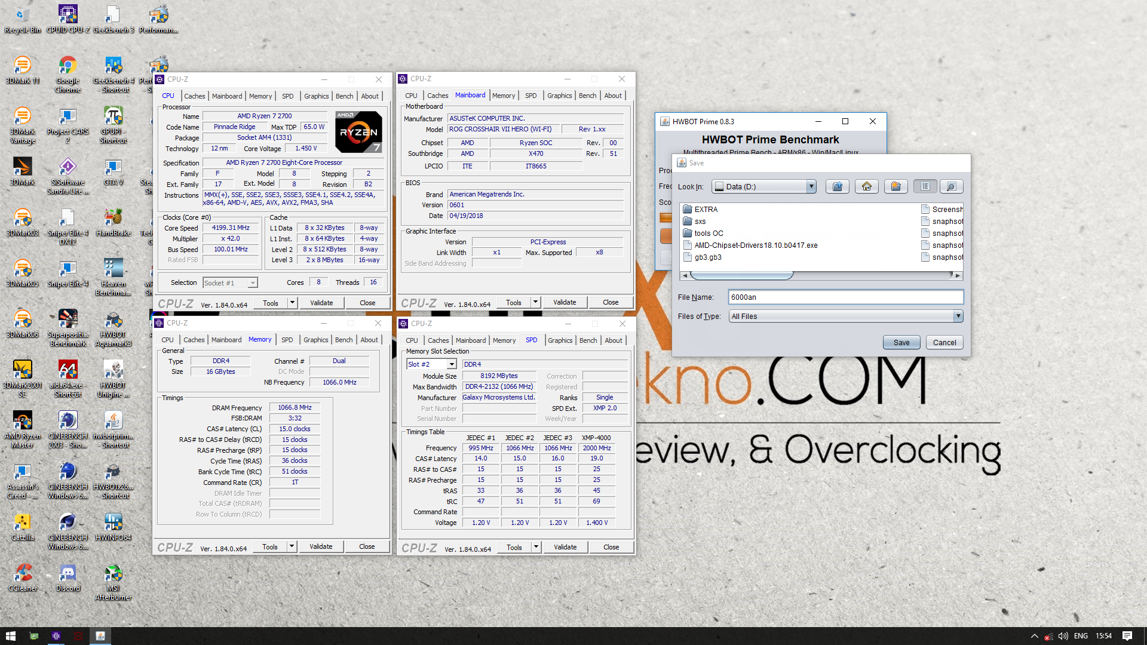The height and width of the screenshot is (645, 1147).
Task: Launch Heaven Benchmark desktop icon
Action: click(x=113, y=277)
